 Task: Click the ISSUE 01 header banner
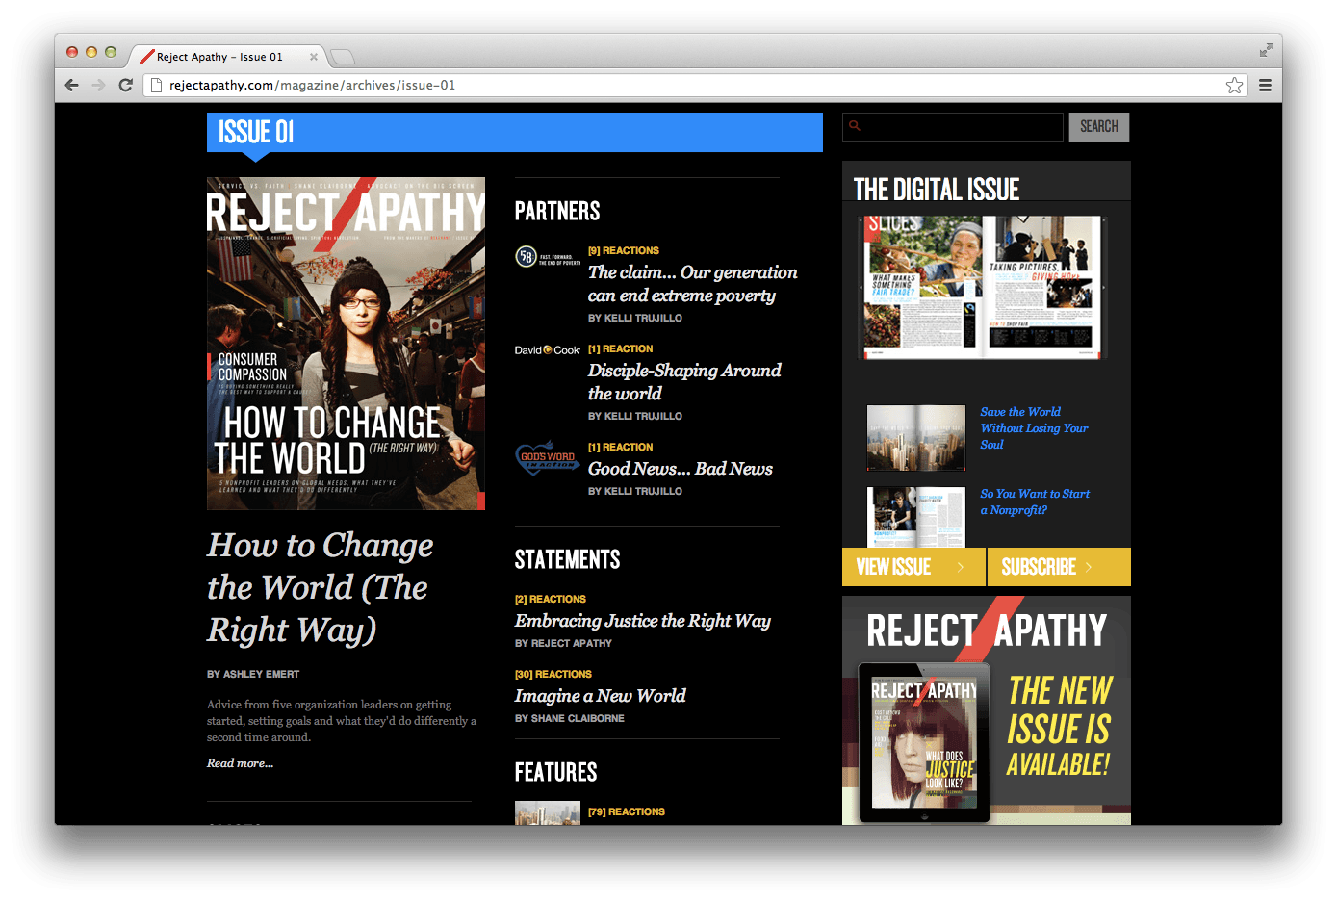tap(515, 132)
